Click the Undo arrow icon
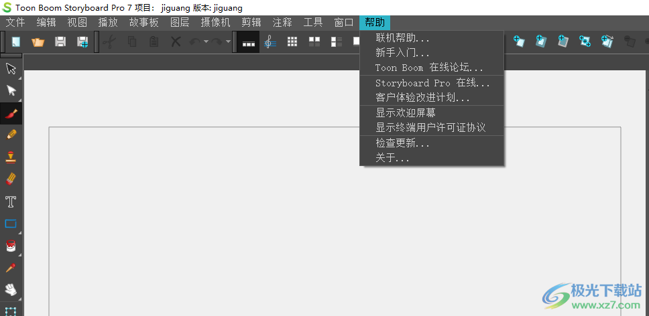The image size is (649, 316). tap(195, 42)
